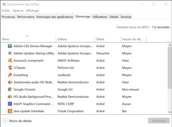The width and height of the screenshot is (172, 127).
Task: Click the Aucun impact for Intel Graphics
Action: pos(126,104)
